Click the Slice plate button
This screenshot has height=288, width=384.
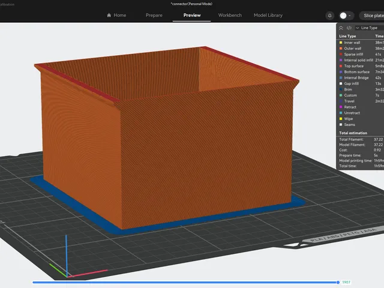[x=373, y=16]
